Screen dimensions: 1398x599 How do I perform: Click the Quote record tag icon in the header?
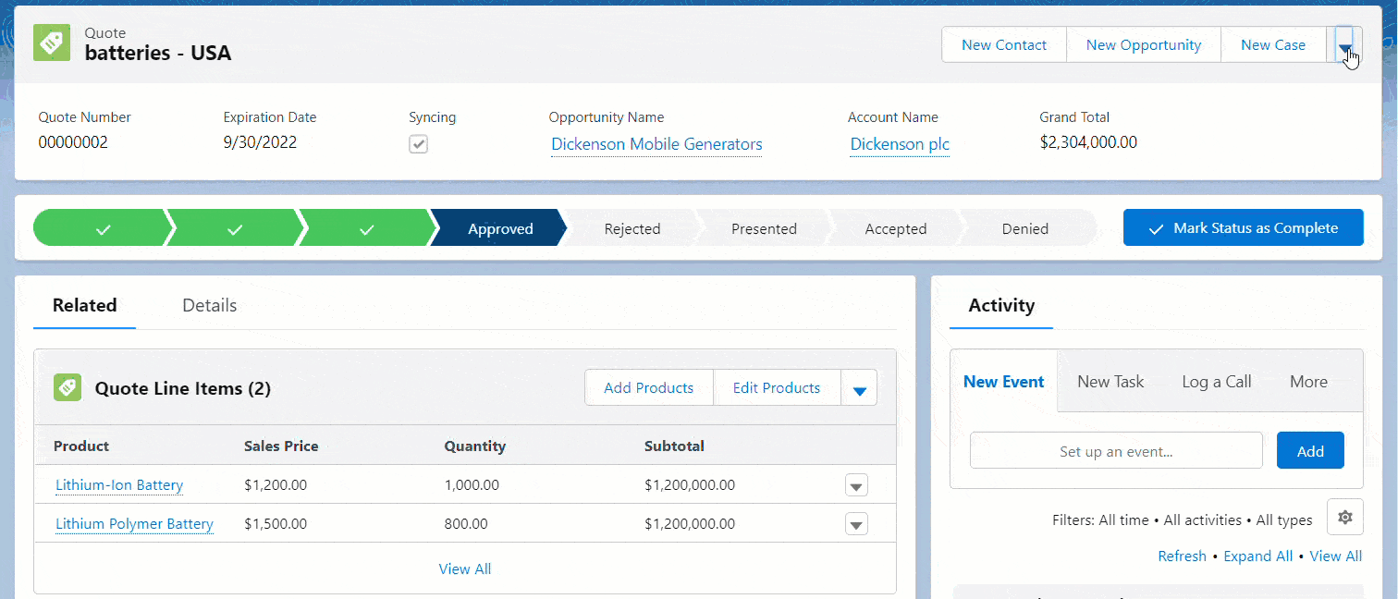click(51, 43)
